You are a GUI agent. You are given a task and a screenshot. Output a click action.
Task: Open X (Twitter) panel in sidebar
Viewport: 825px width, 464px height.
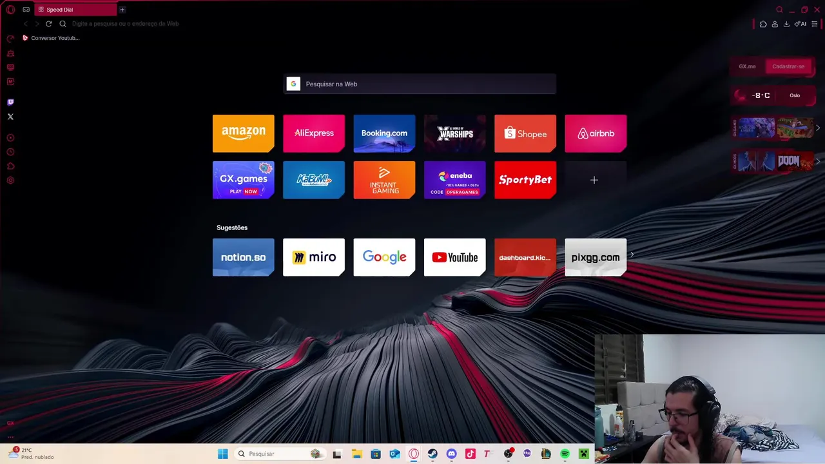pos(10,117)
